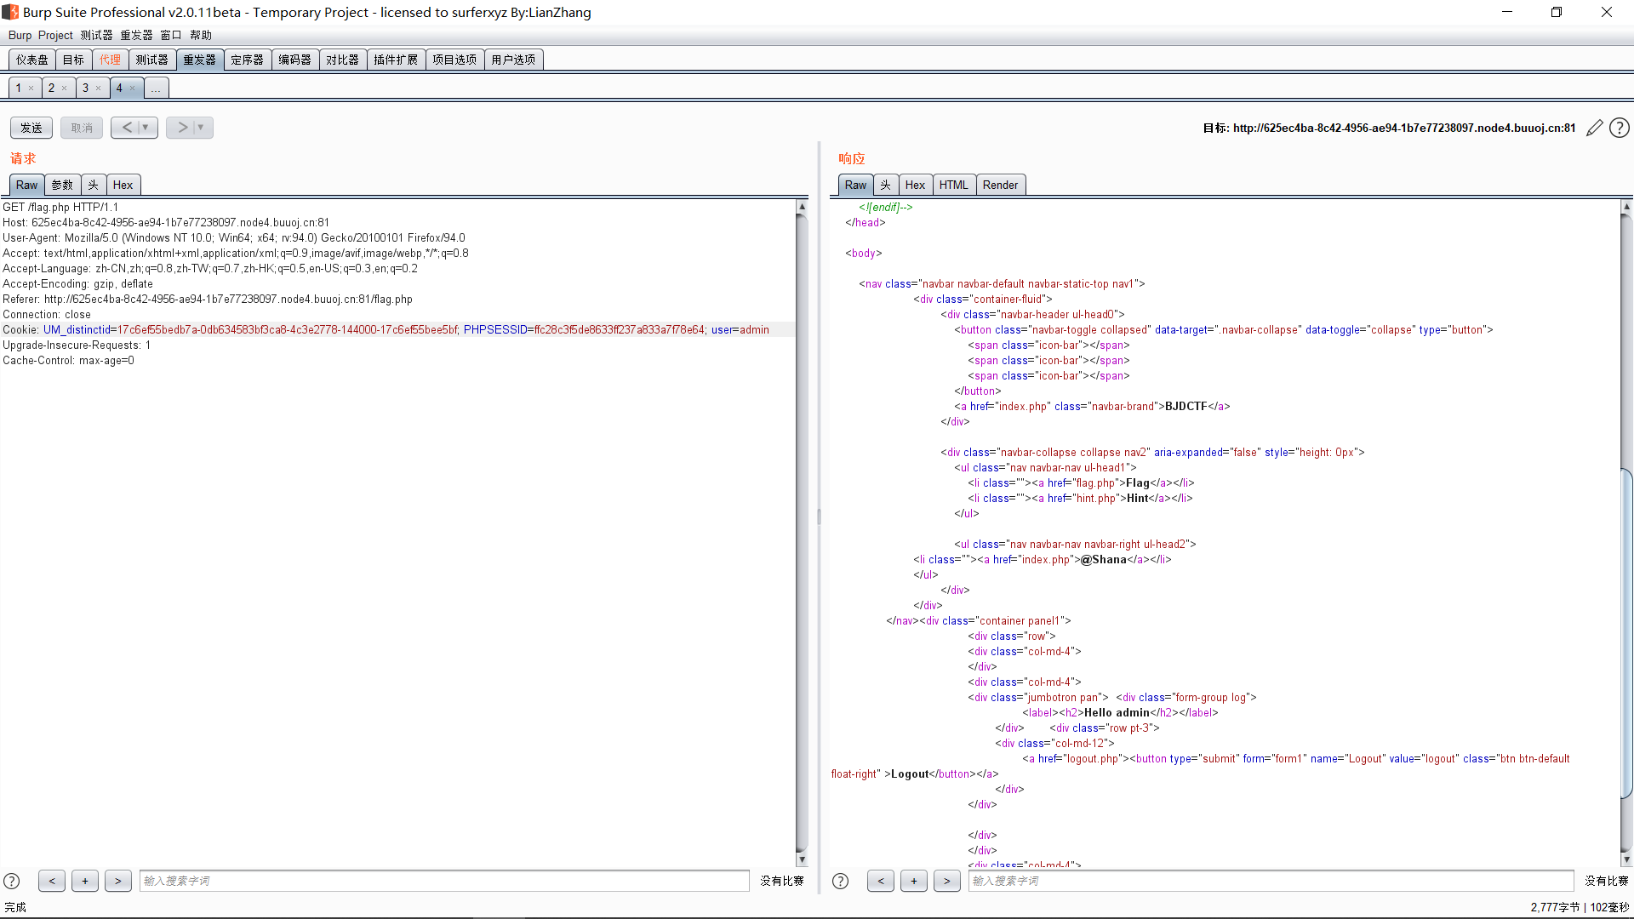Click the request search input field
Viewport: 1634px width, 919px height.
click(443, 881)
